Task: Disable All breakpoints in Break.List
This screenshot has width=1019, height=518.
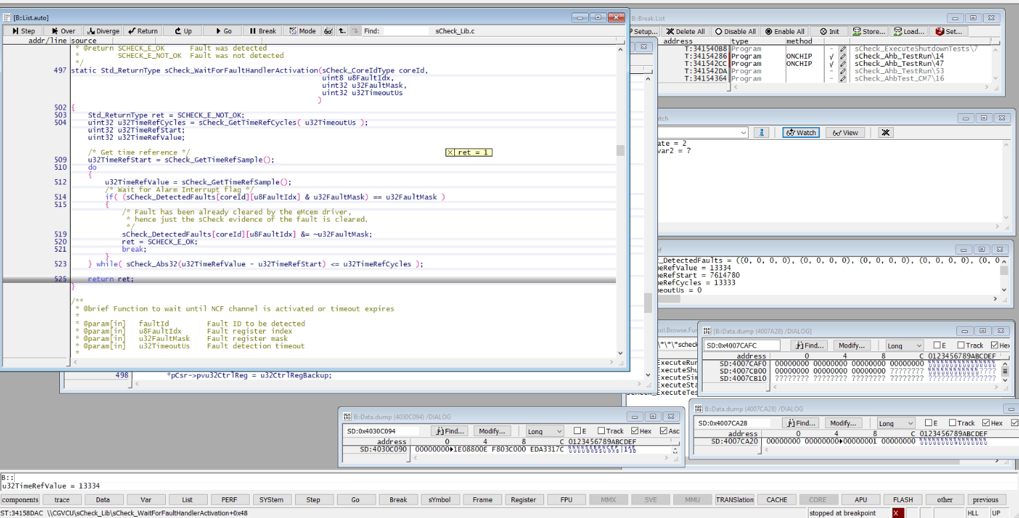Action: [735, 31]
